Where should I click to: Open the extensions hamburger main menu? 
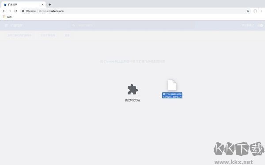(x=6, y=26)
